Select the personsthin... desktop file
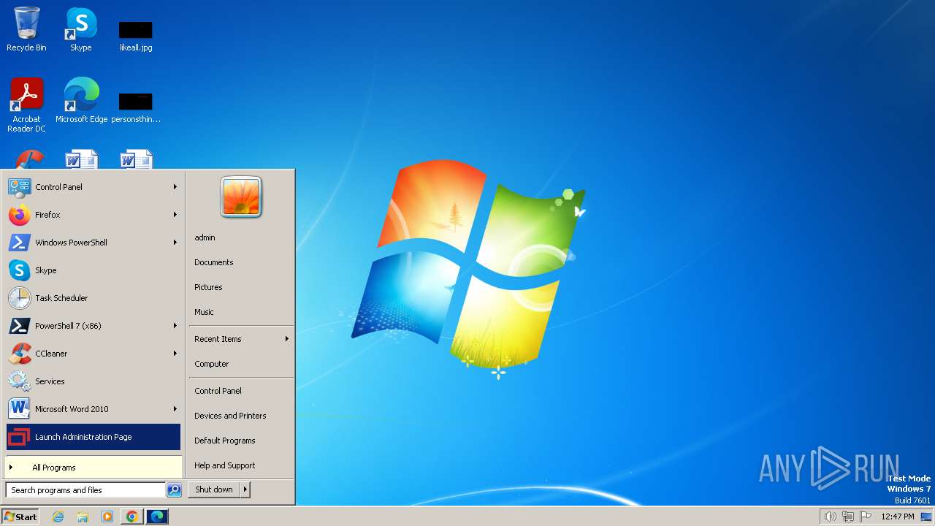The width and height of the screenshot is (935, 526). pyautogui.click(x=136, y=107)
